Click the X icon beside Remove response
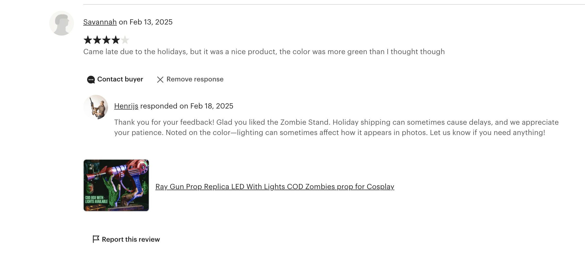The height and width of the screenshot is (253, 585). [160, 80]
